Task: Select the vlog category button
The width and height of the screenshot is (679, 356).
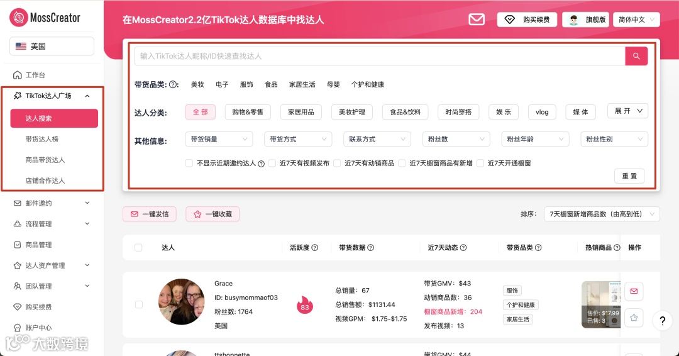Action: coord(542,112)
